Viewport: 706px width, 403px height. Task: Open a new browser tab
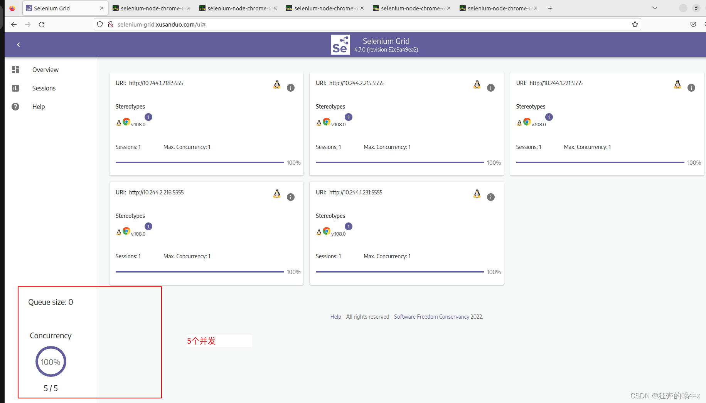point(550,8)
